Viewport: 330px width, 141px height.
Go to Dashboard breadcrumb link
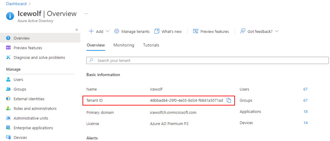(16, 4)
